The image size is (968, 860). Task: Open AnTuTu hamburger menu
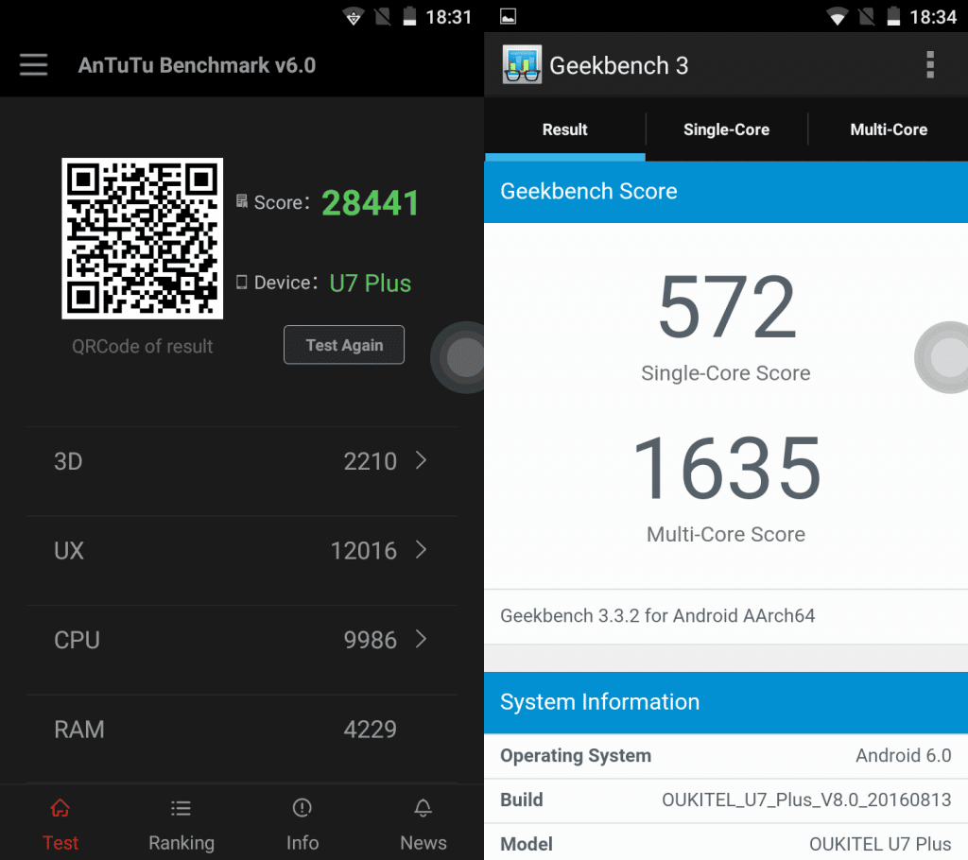(33, 65)
